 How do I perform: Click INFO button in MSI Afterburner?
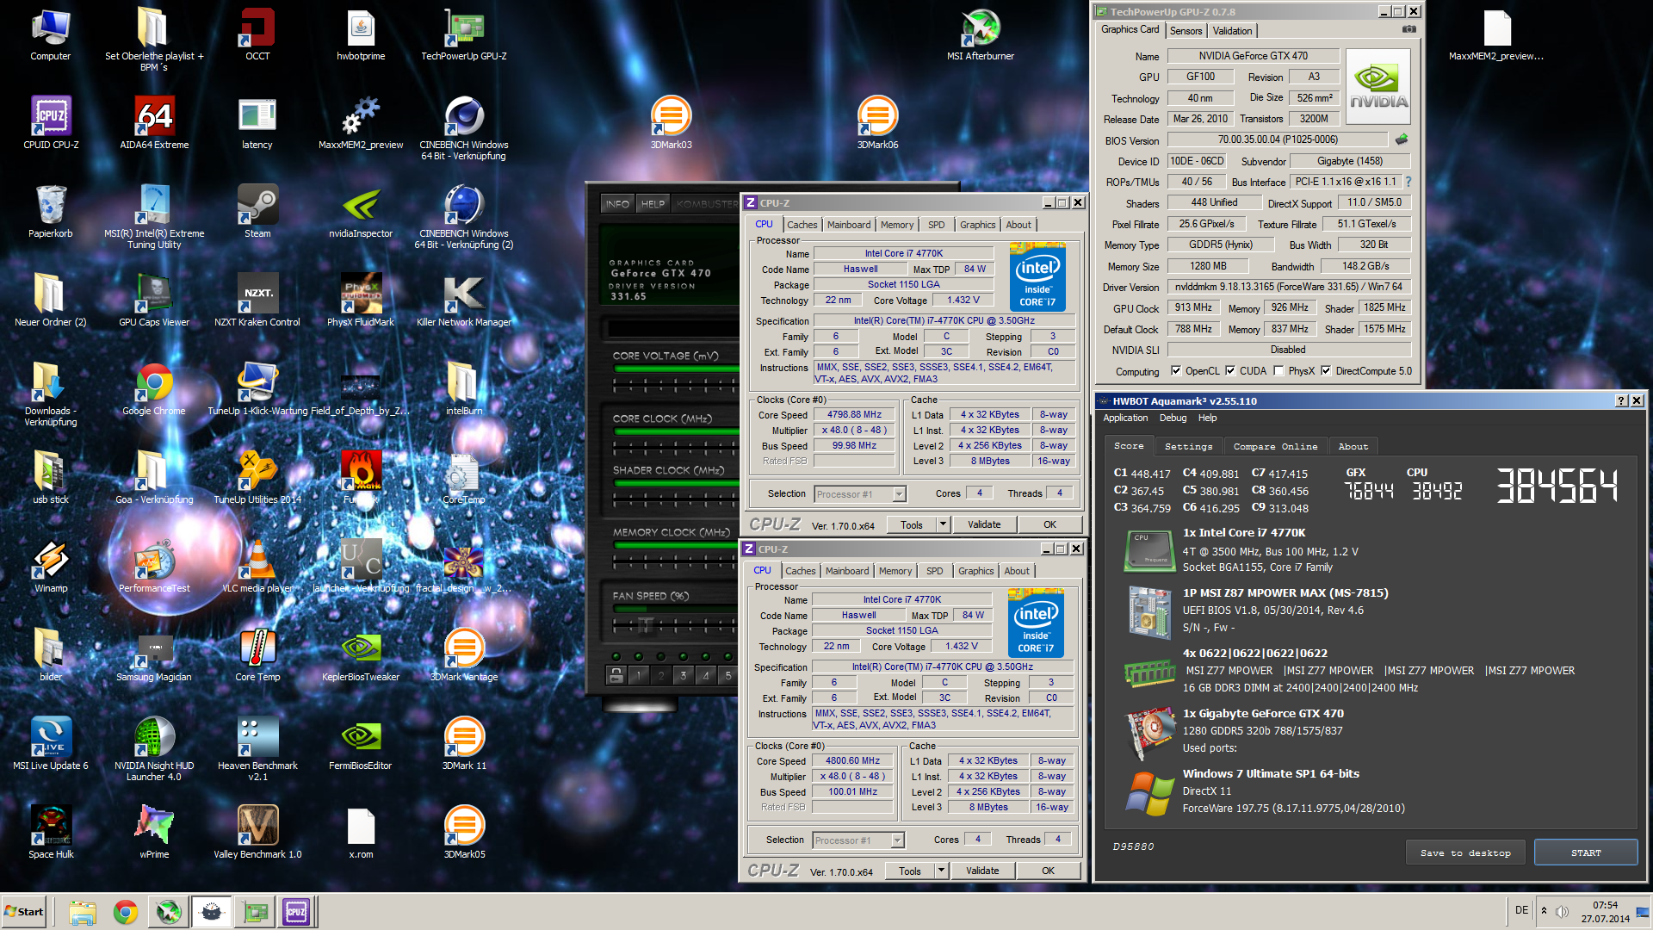pyautogui.click(x=617, y=204)
